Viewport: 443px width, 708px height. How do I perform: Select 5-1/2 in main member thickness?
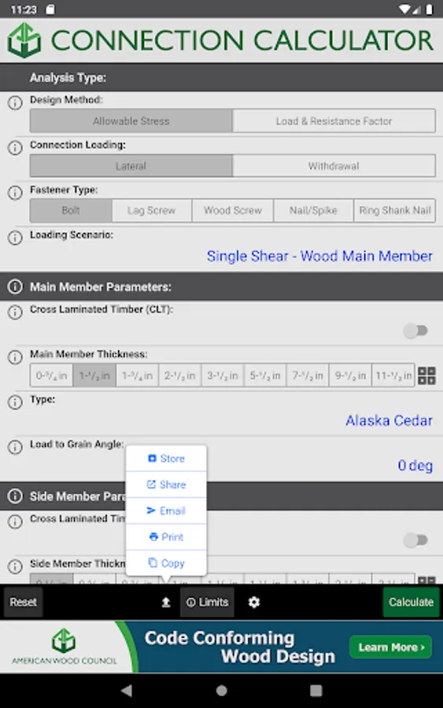265,375
